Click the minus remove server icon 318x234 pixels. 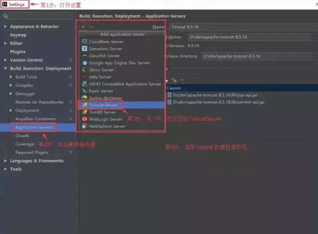pos(92,26)
